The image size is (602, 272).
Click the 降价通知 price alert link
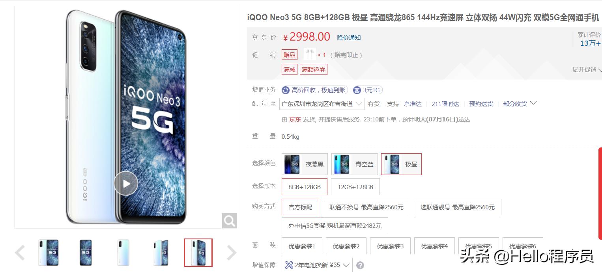pos(349,38)
